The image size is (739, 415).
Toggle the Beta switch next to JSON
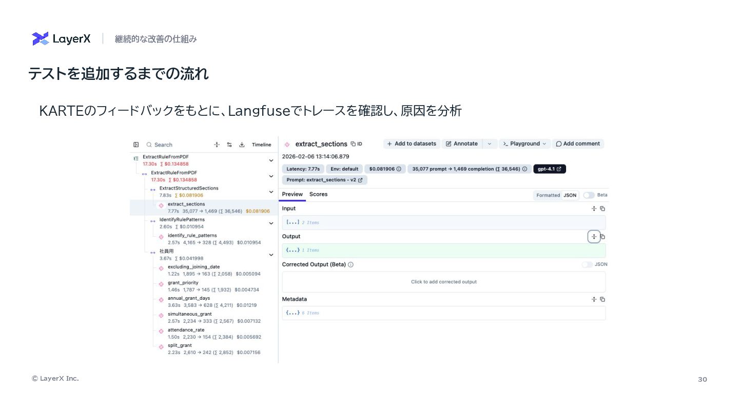(x=589, y=195)
